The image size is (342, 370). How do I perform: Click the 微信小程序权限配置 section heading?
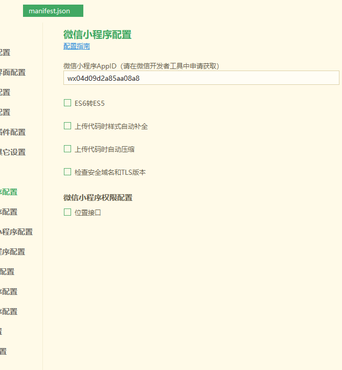[98, 198]
